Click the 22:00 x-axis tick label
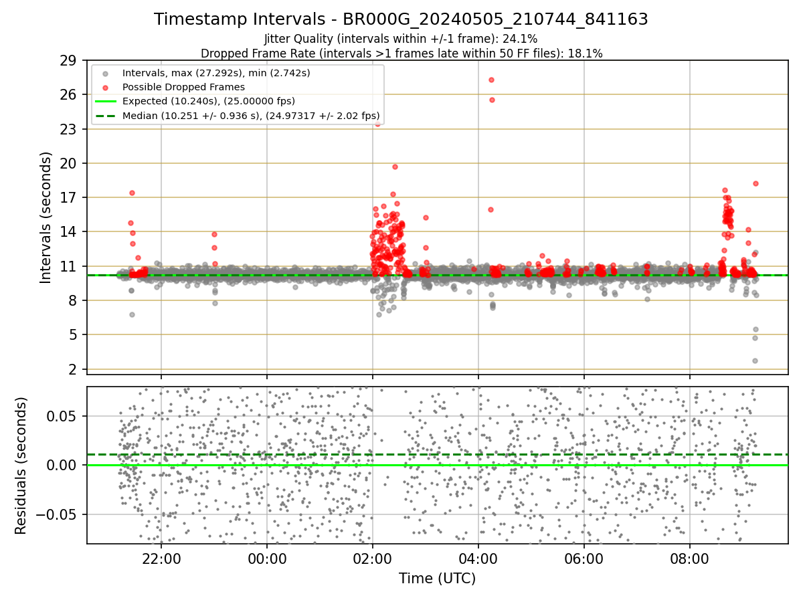This screenshot has width=803, height=602. click(x=161, y=558)
